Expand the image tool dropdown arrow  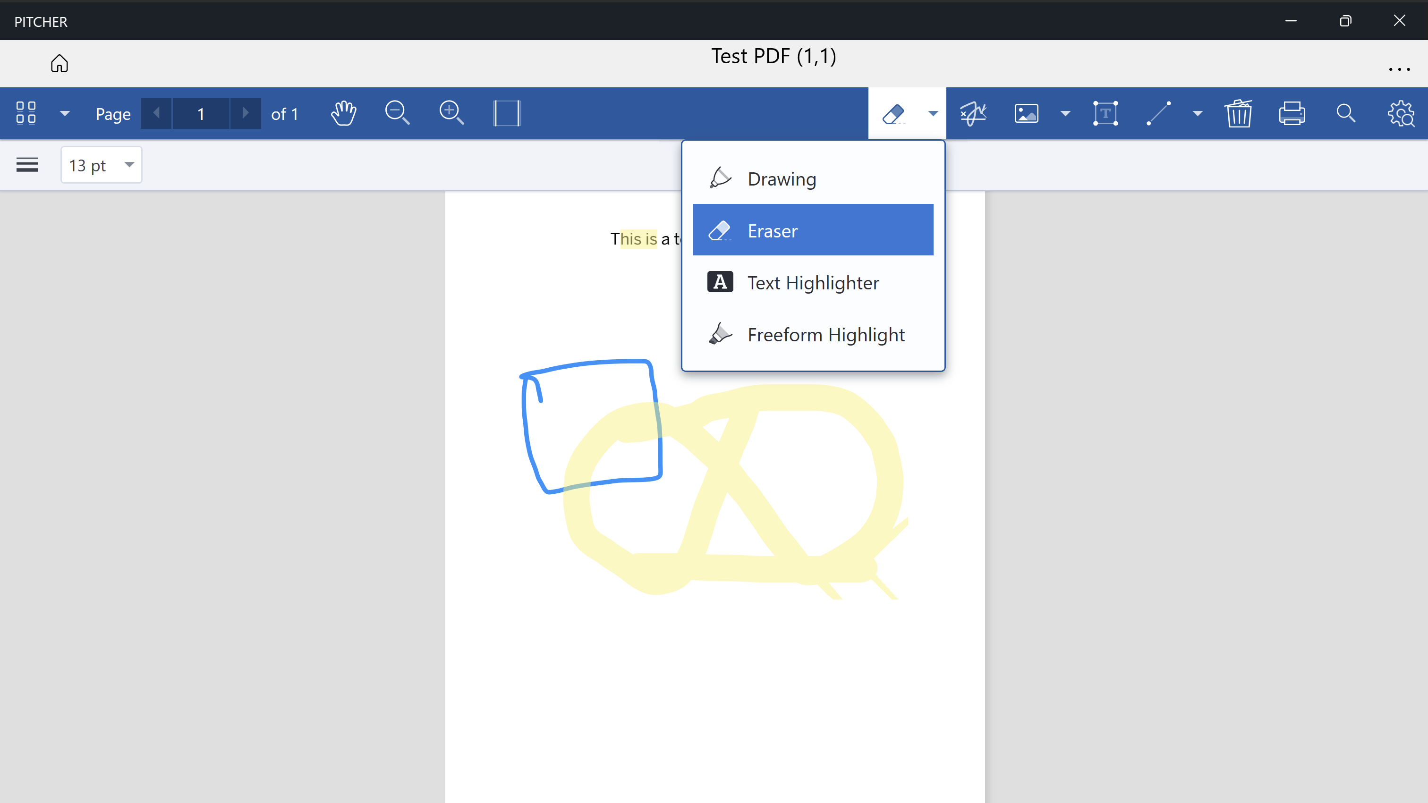pyautogui.click(x=1065, y=114)
